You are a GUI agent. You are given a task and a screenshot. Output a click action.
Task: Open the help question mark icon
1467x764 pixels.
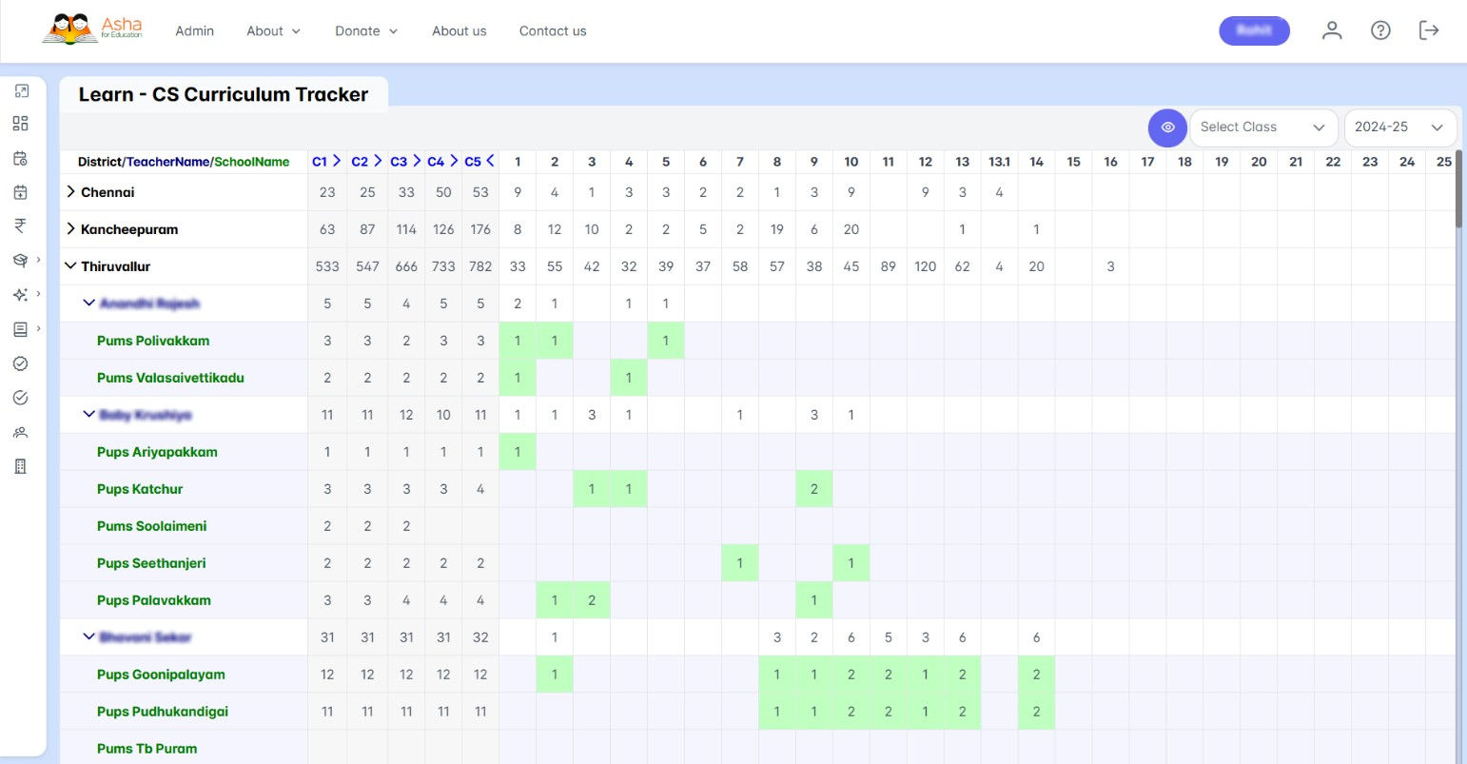1380,30
